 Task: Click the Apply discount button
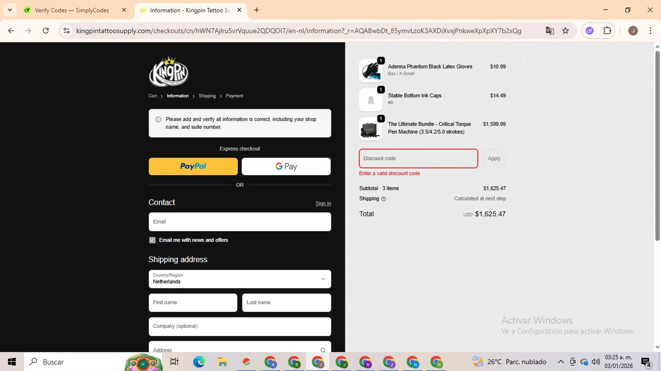(494, 158)
